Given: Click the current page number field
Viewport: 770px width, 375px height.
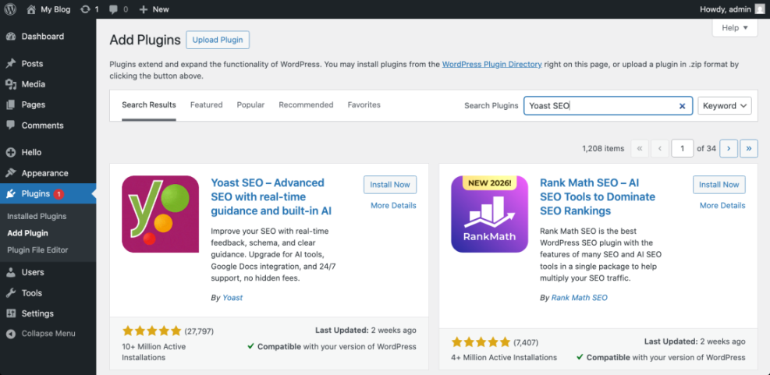Looking at the screenshot, I should (x=682, y=148).
